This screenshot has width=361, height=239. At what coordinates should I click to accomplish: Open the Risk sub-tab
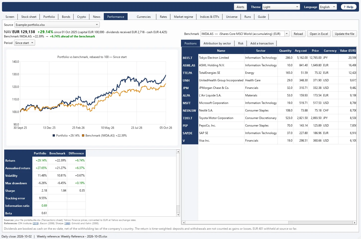click(241, 43)
